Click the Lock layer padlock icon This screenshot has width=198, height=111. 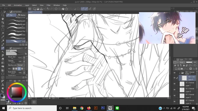184,65
